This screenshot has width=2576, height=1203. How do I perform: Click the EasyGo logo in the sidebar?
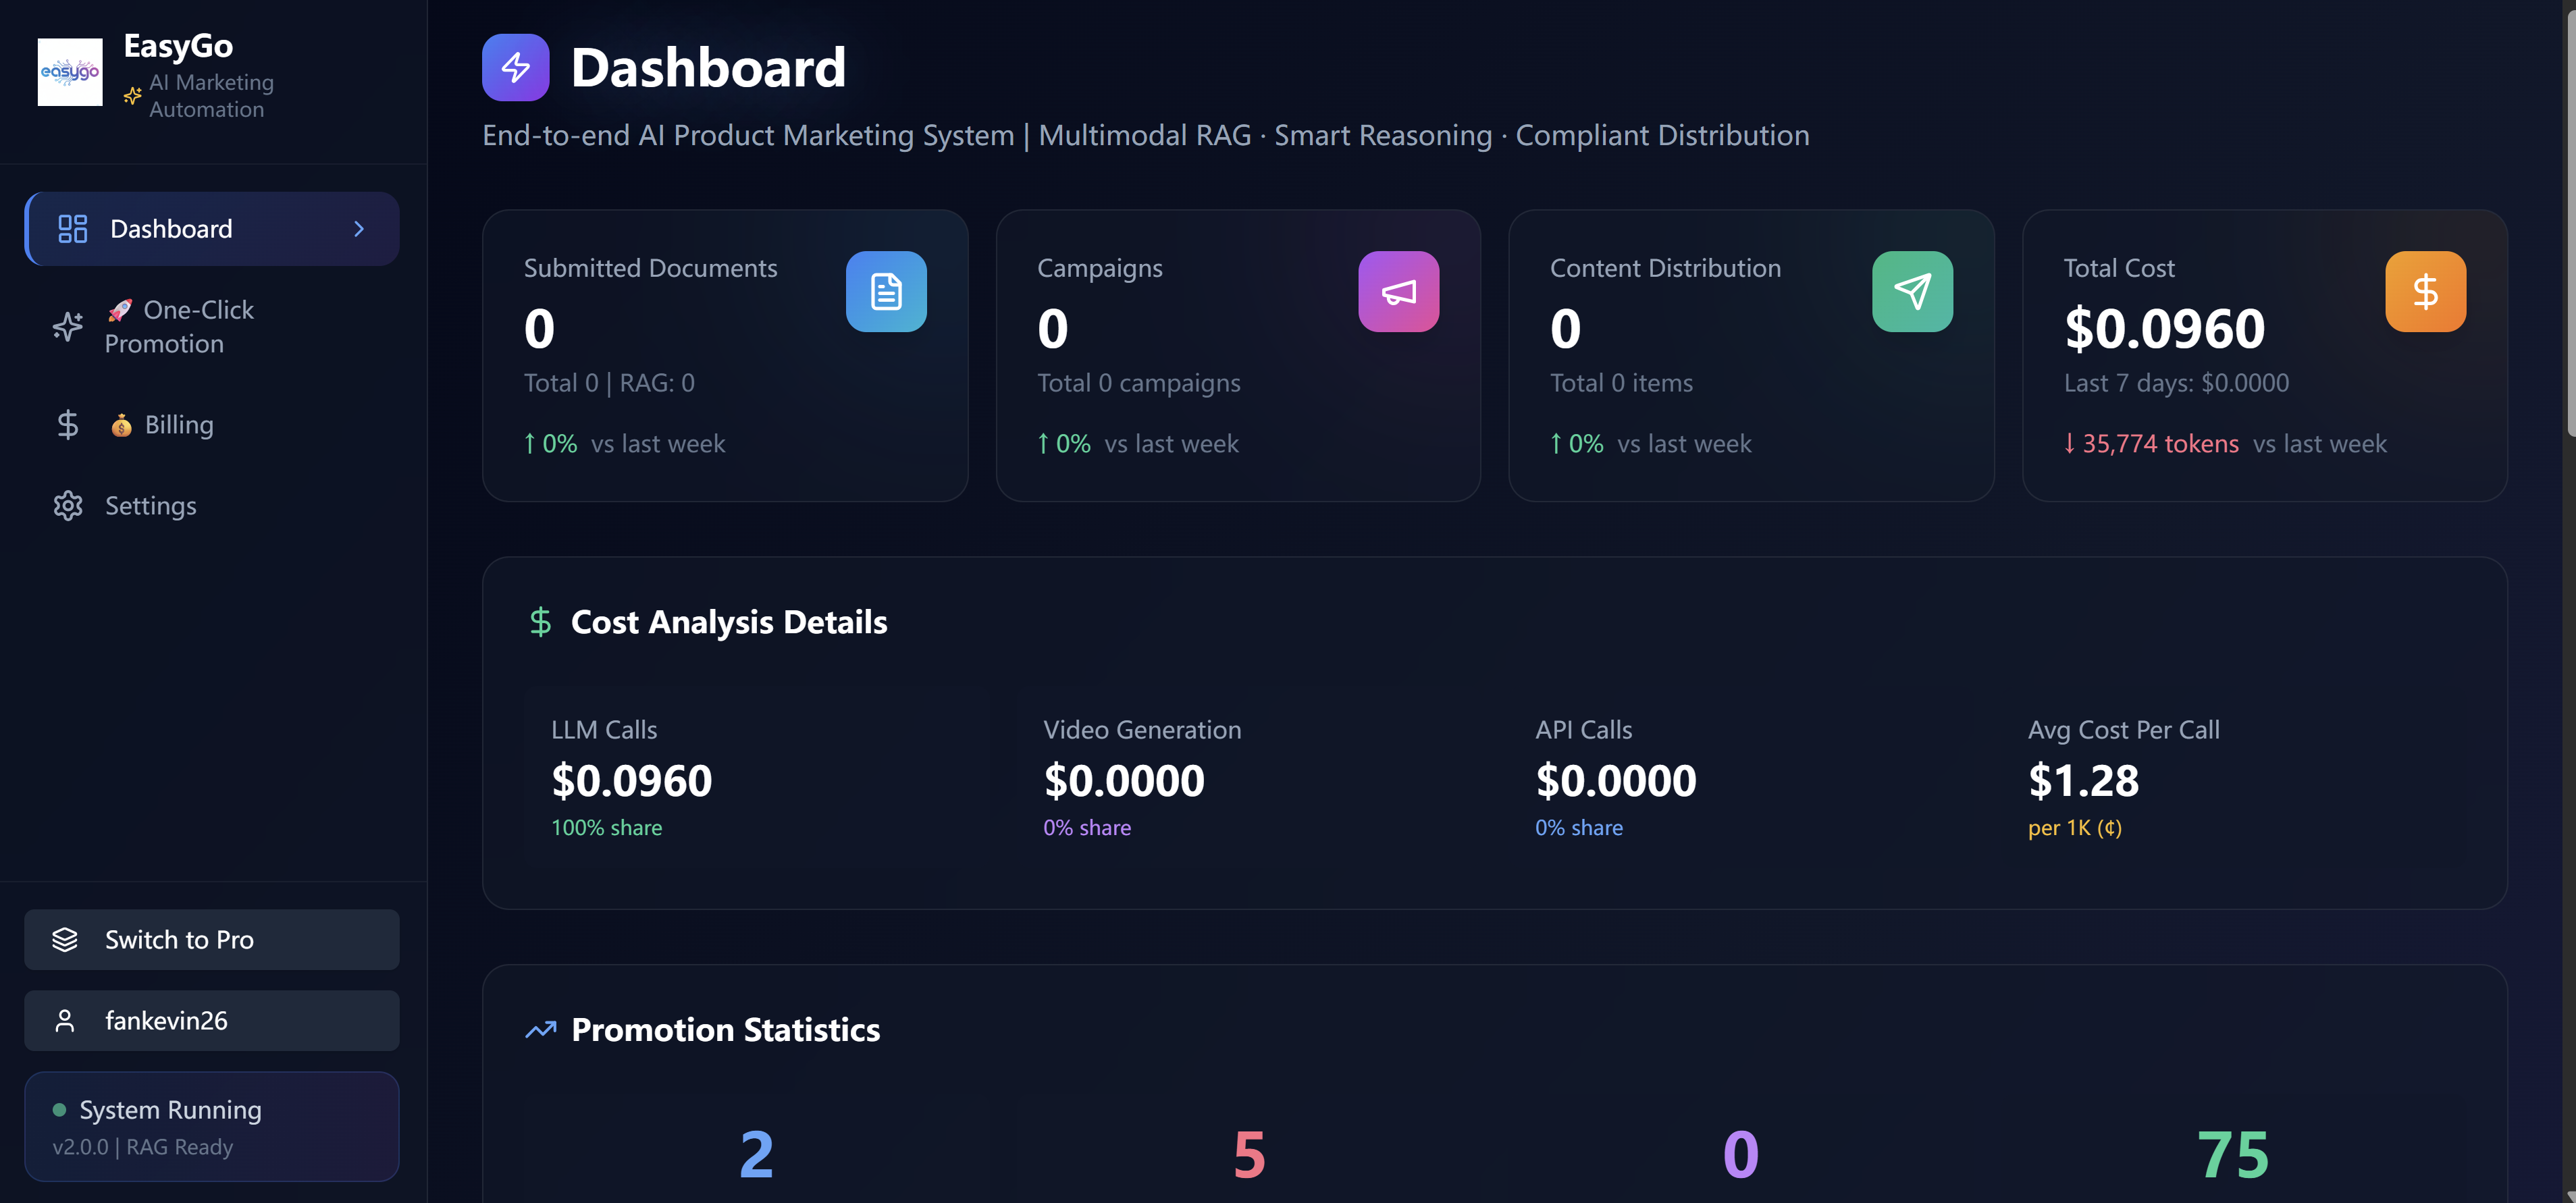pyautogui.click(x=70, y=71)
